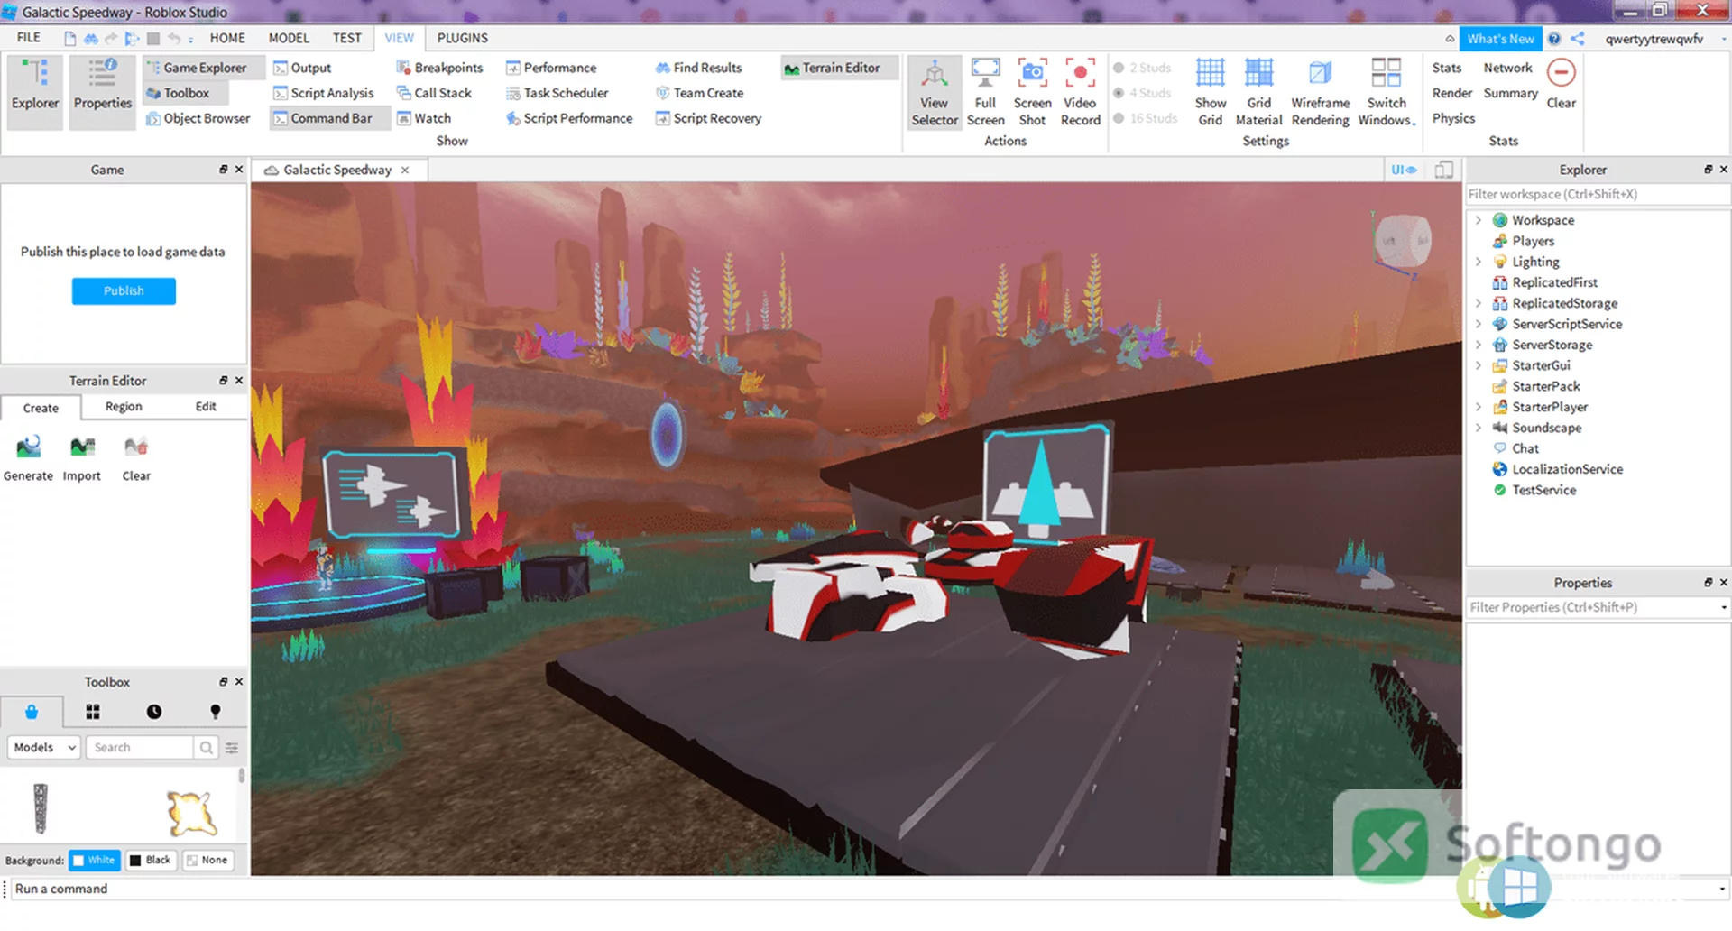Click What's New button
This screenshot has width=1732, height=931.
(x=1500, y=39)
